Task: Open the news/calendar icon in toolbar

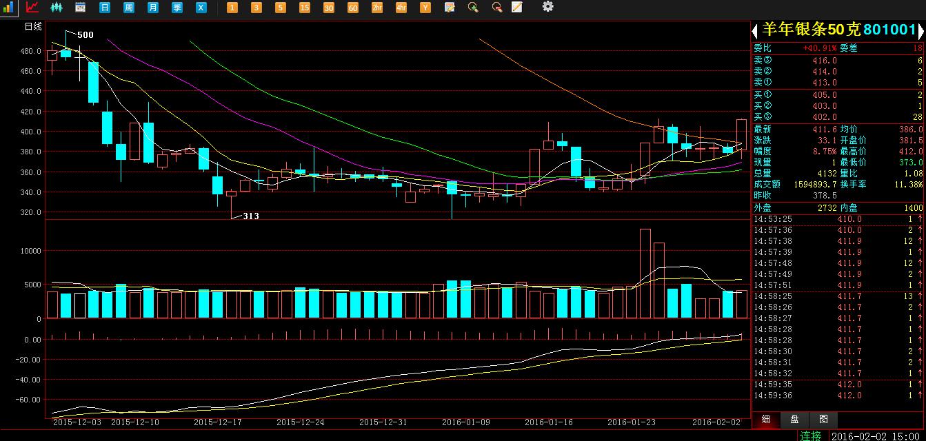Action: point(80,7)
